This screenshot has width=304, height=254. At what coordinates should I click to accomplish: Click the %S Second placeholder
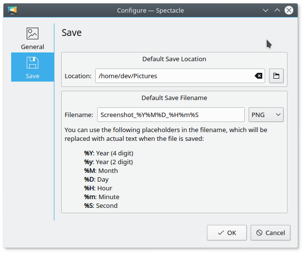point(88,206)
